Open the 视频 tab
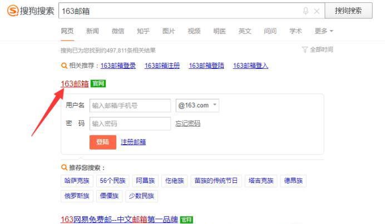This screenshot has height=224, width=385. pyautogui.click(x=194, y=31)
